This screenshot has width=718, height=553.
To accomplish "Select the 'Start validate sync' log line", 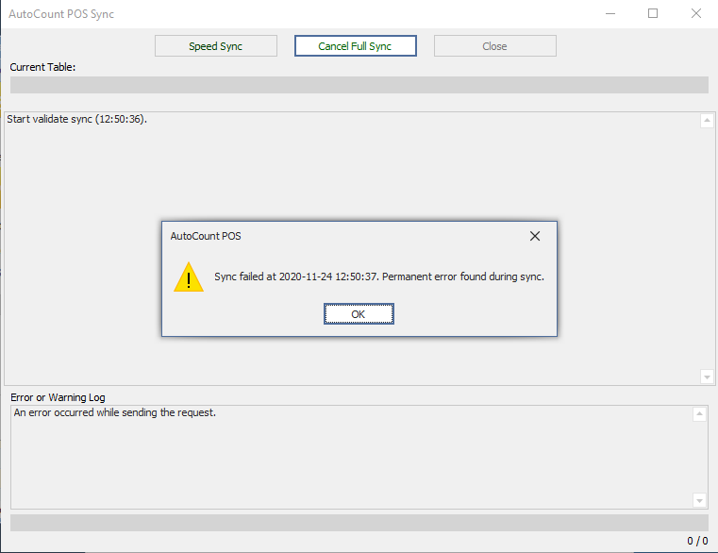I will (77, 119).
